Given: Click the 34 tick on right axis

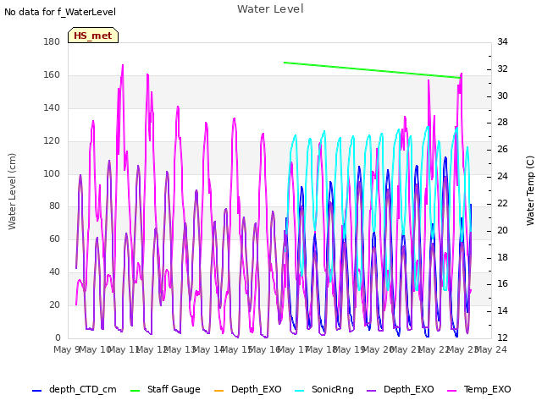Looking at the screenshot, I should click(x=502, y=41).
